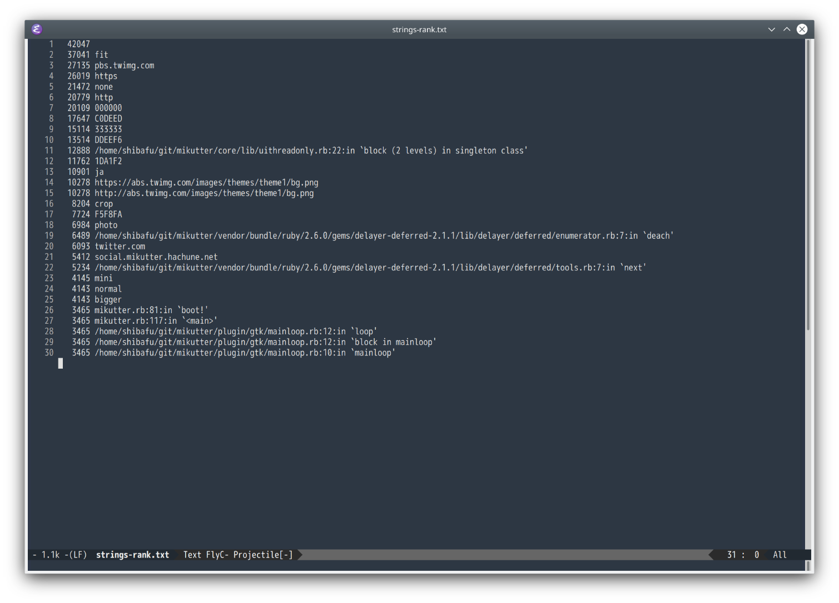The image size is (839, 603).
Task: Click the strings-rank.txt buffer name in mode line
Action: pos(132,555)
